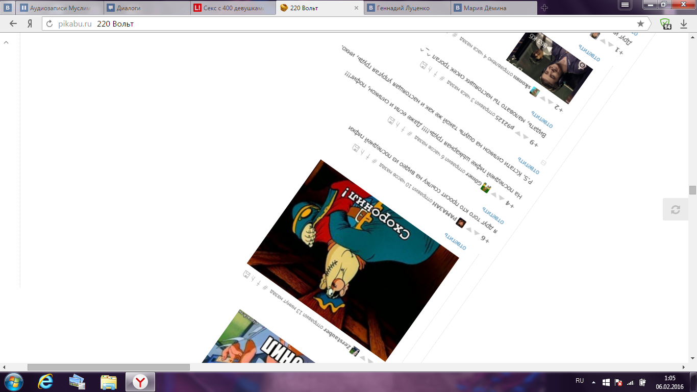This screenshot has height=392, width=697.
Task: Click Gomer's green avatar icon
Action: [485, 188]
